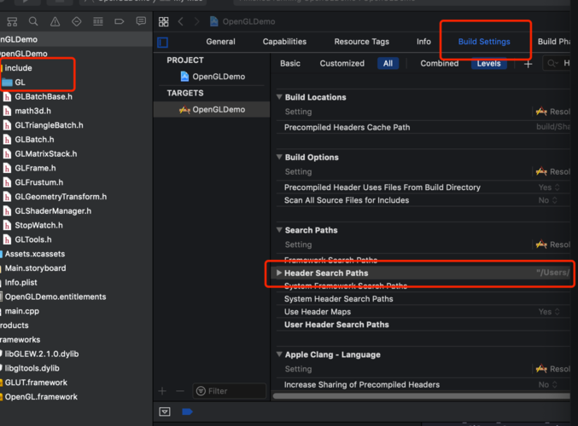Show Basic build settings
The height and width of the screenshot is (426, 578).
(290, 63)
